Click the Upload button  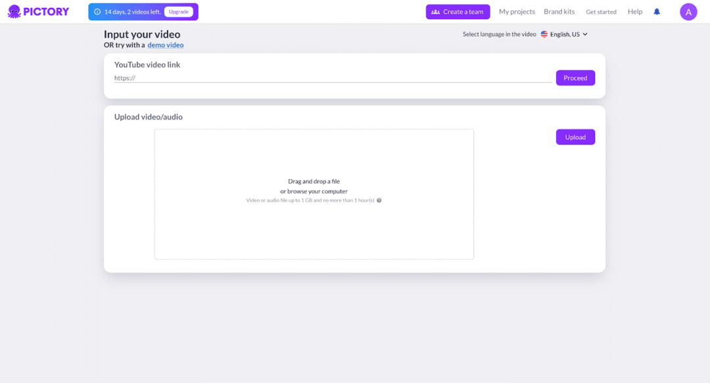click(x=575, y=137)
